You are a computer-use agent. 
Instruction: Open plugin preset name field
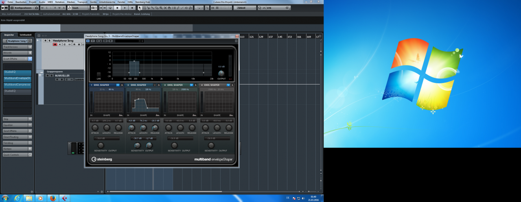(x=128, y=41)
